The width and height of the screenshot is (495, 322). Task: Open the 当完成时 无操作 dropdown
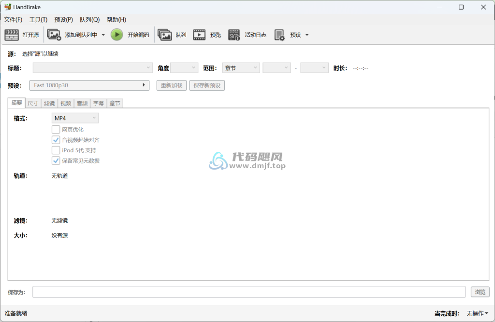tap(477, 313)
